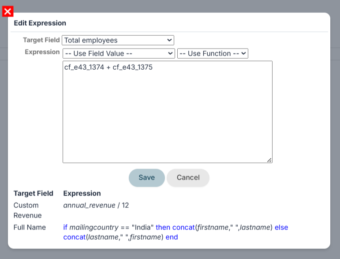
Task: Click the Full Name if-then-else expression
Action: 176,232
